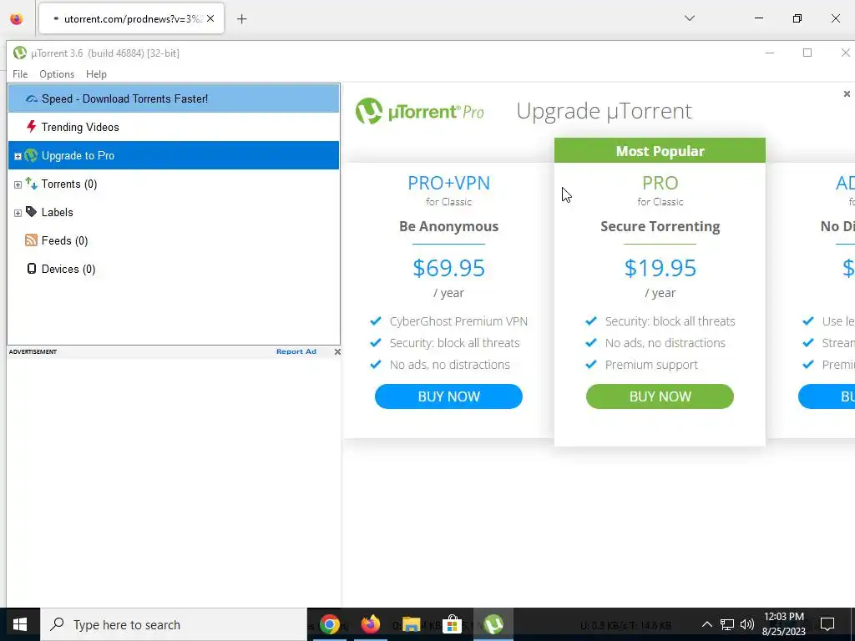Click the $19.95 price
The height and width of the screenshot is (641, 855).
(x=660, y=268)
